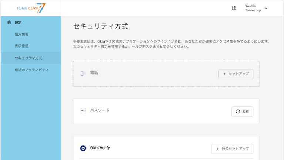This screenshot has height=160, width=284.
Task: Click the home icon in the sidebar
Action: [9, 23]
